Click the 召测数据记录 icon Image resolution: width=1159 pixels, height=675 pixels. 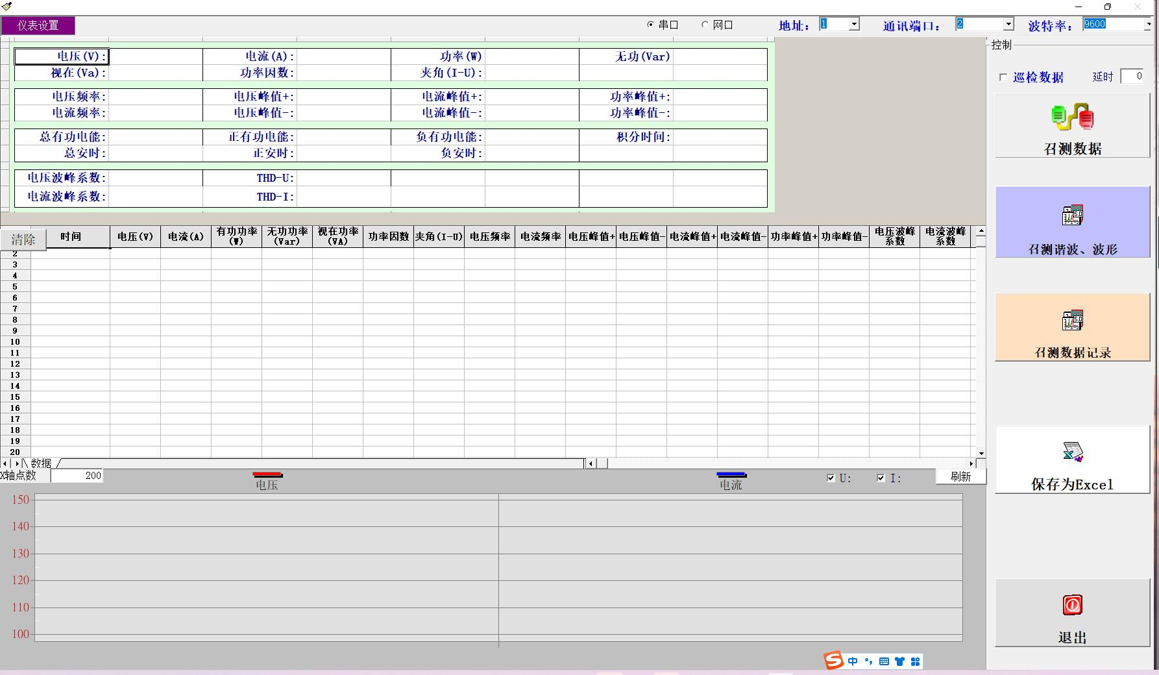point(1072,320)
